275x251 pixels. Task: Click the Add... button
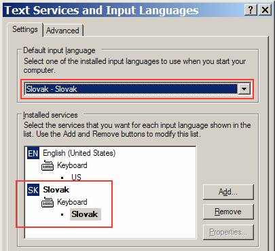point(228,192)
